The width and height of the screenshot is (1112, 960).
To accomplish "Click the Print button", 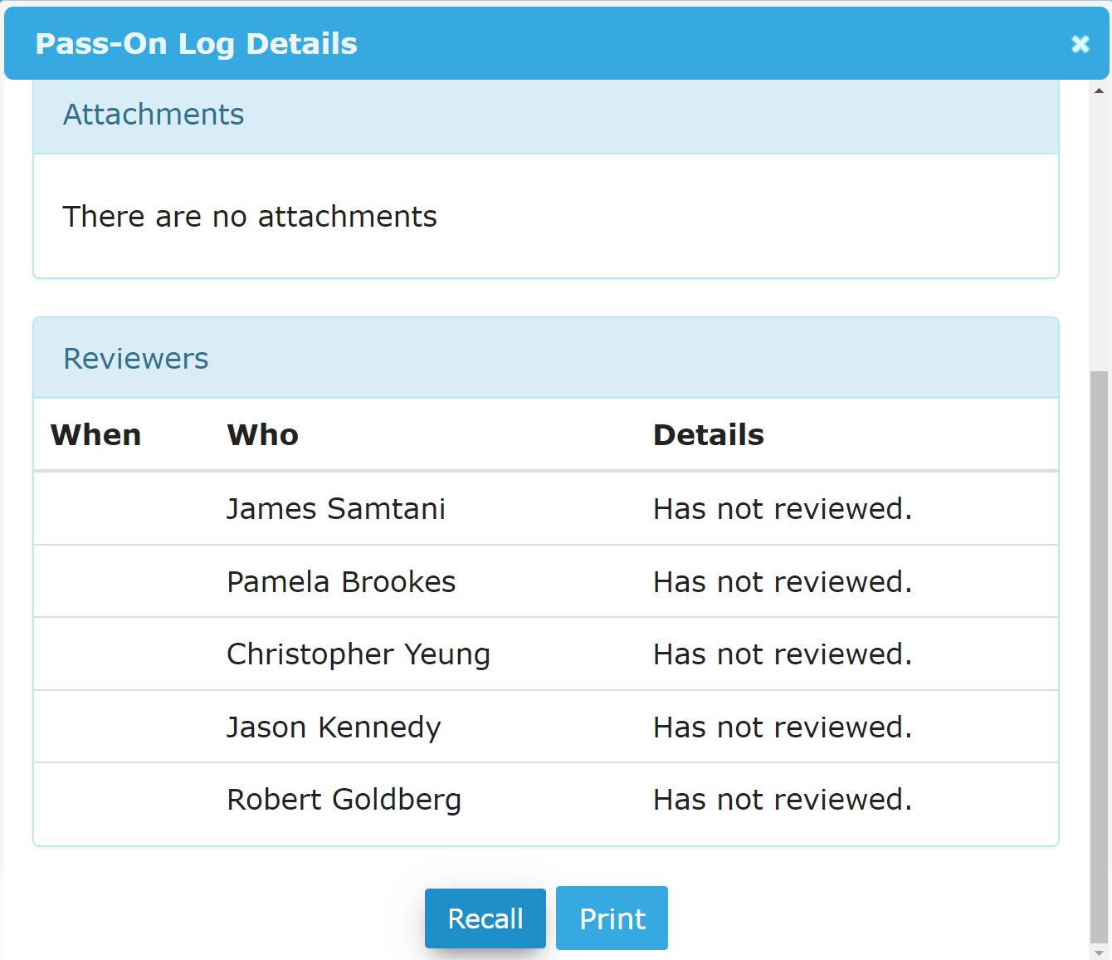I will [612, 918].
